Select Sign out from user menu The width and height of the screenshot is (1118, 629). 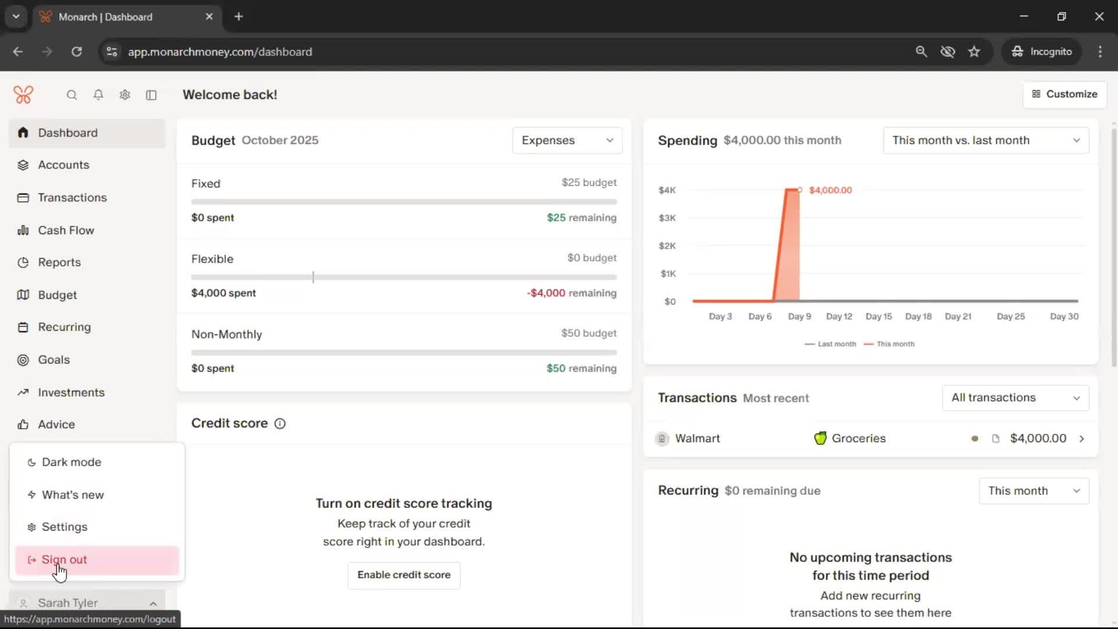coord(64,560)
